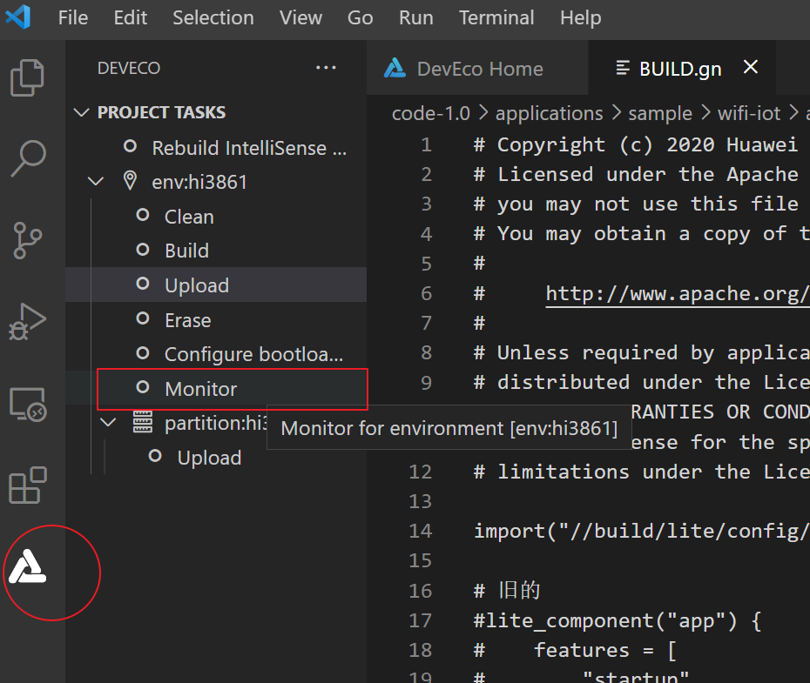Open the Search view icon
Viewport: 810px width, 683px height.
click(28, 158)
